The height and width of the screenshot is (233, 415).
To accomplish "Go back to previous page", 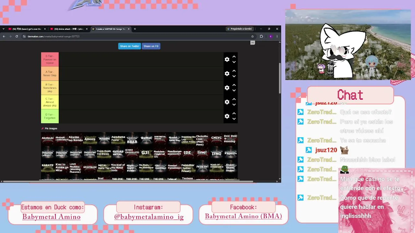I will click(x=4, y=37).
